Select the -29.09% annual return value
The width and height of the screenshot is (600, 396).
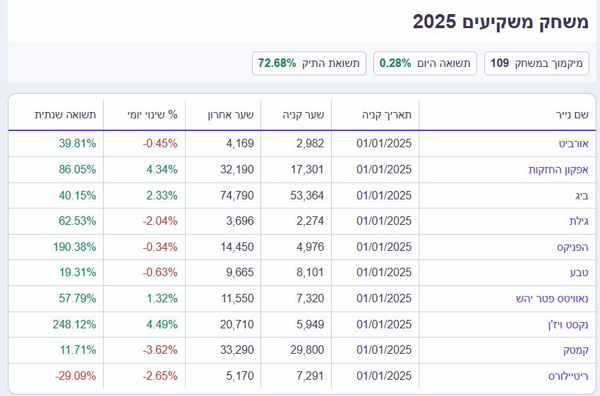pos(76,376)
